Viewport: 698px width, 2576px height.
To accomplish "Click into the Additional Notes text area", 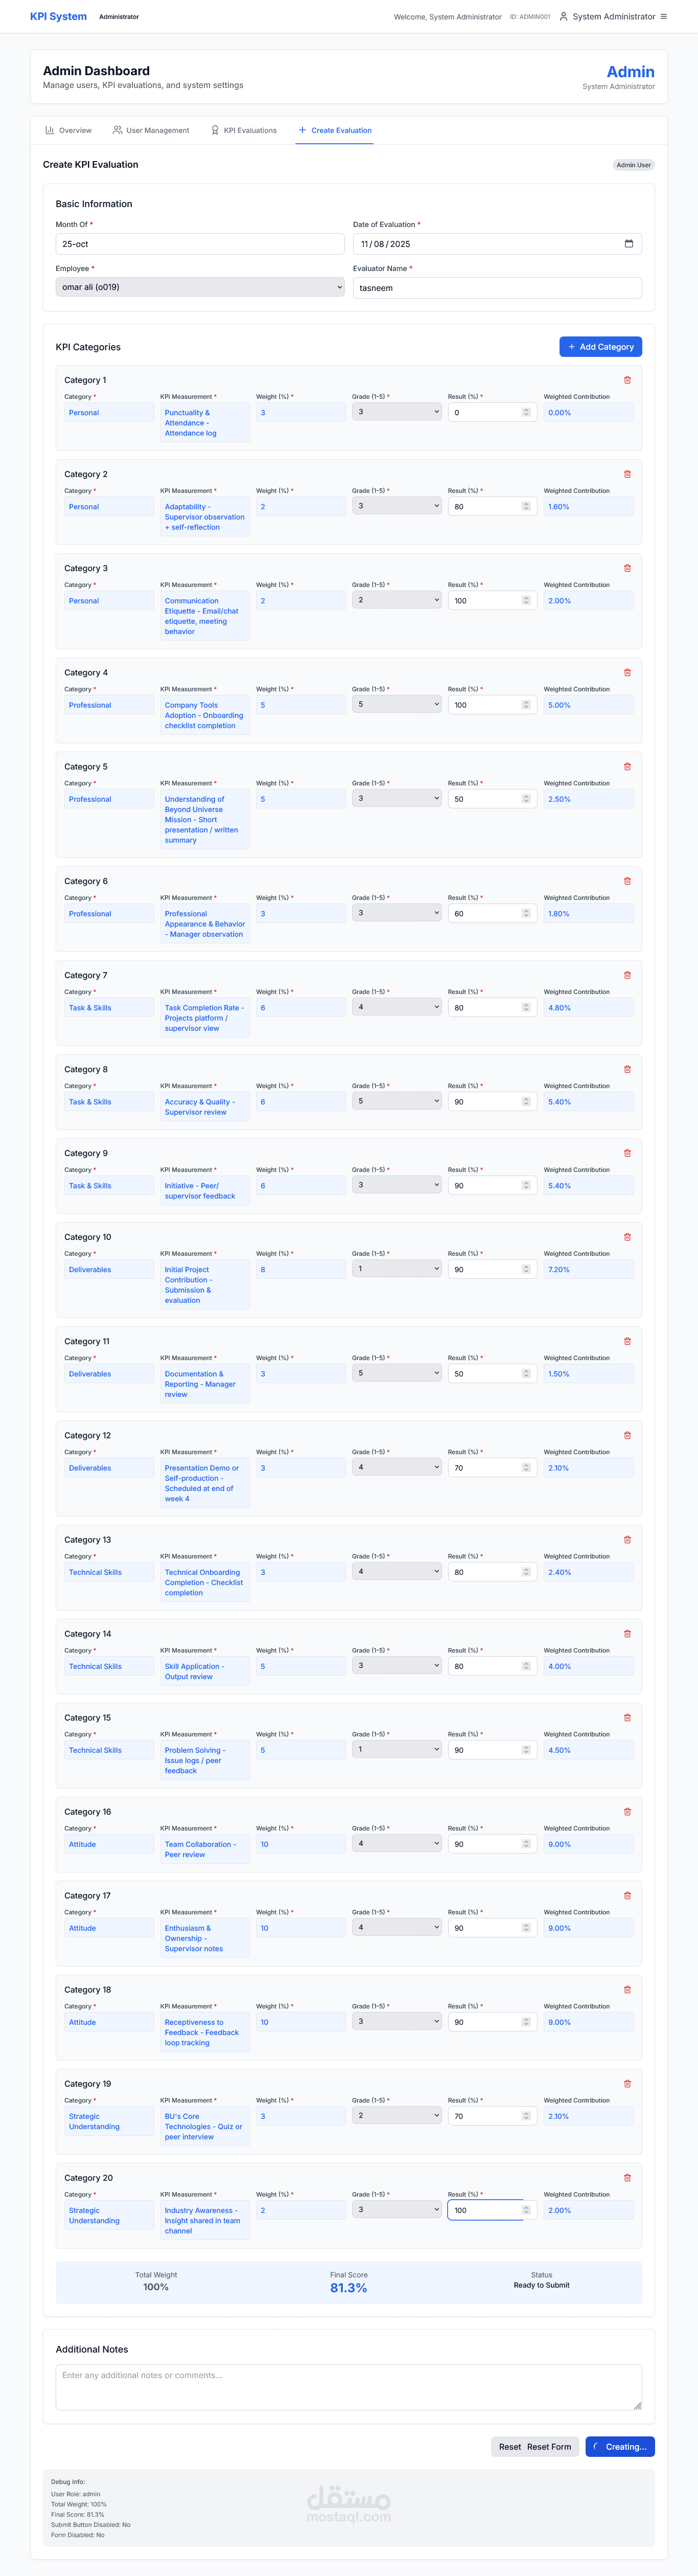I will pos(348,2387).
